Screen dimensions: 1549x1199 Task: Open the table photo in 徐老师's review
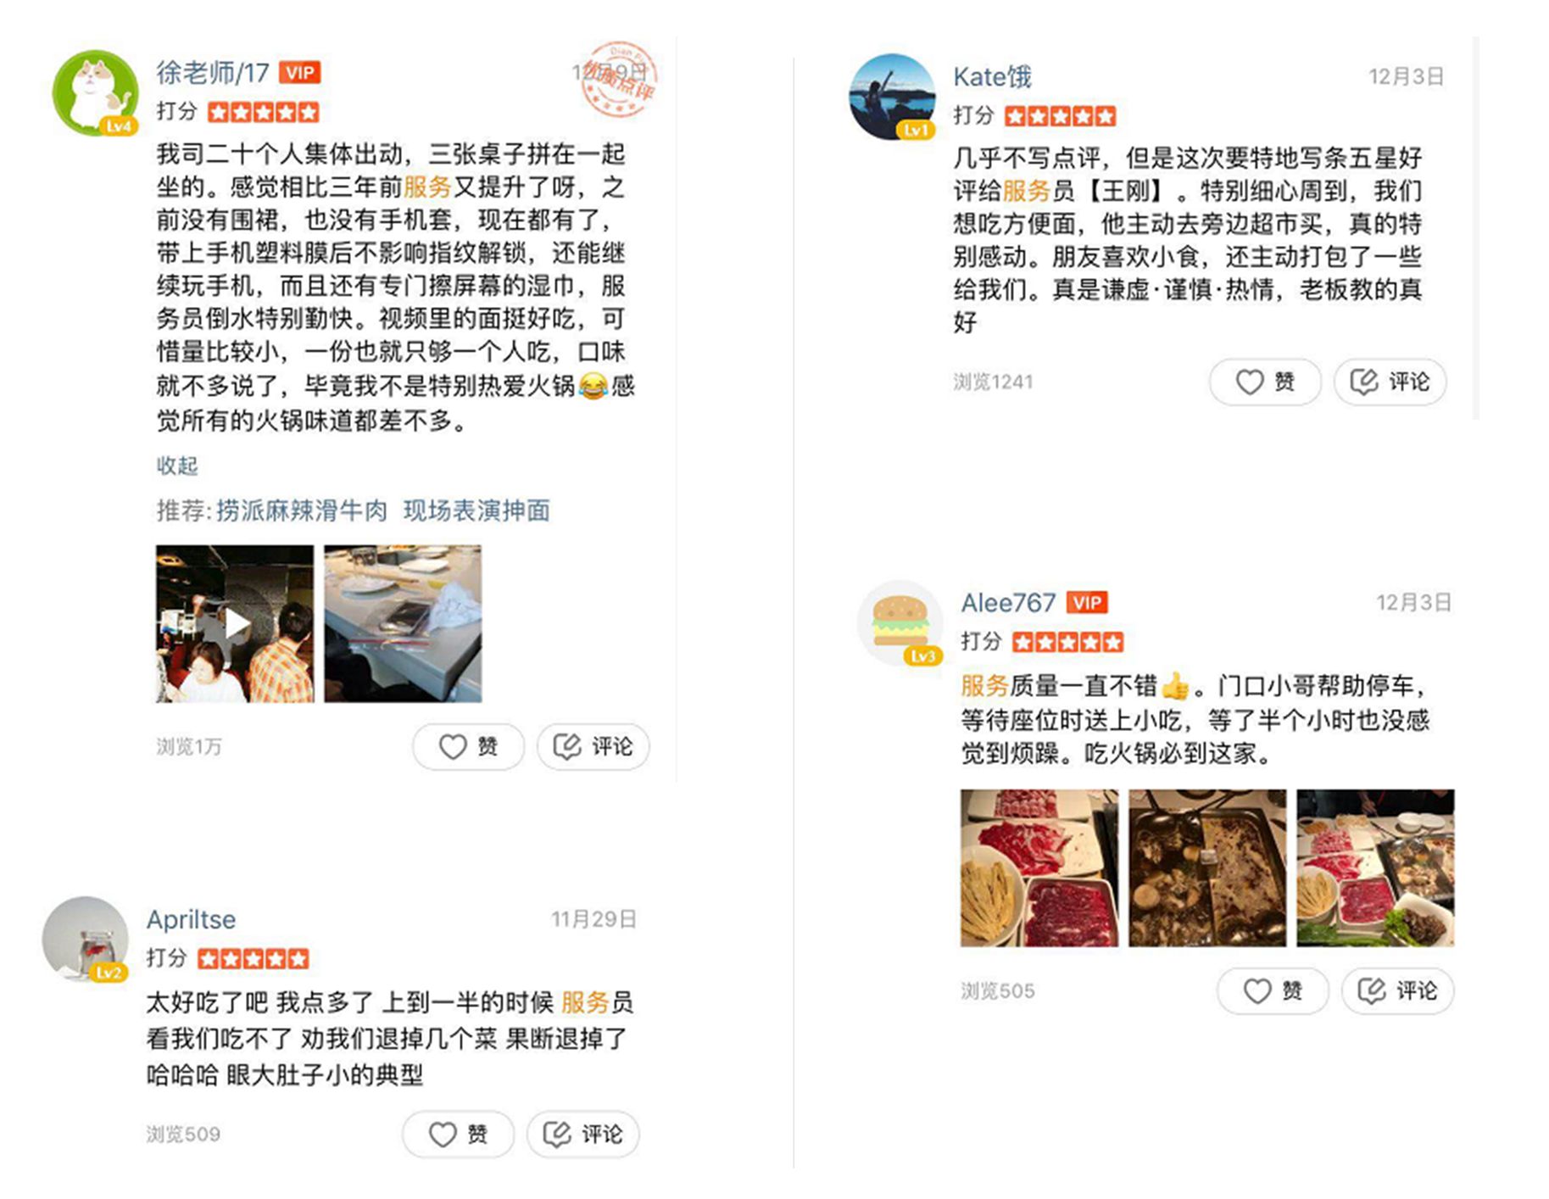click(403, 623)
